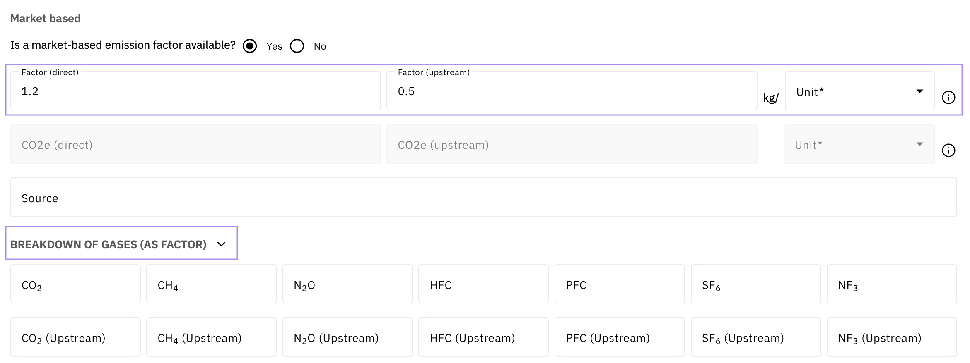Viewport: 970px width, 363px height.
Task: Click info icon beside Factor unit dropdown
Action: pos(948,98)
